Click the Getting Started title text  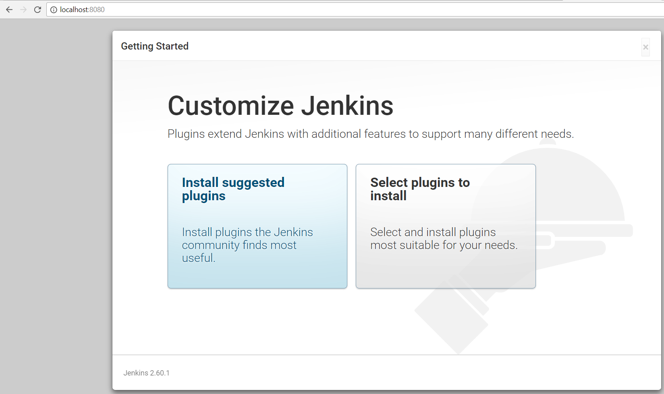(x=155, y=46)
